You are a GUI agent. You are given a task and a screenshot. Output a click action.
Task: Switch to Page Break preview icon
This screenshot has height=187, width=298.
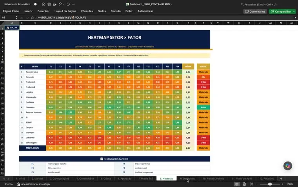pos(252,184)
